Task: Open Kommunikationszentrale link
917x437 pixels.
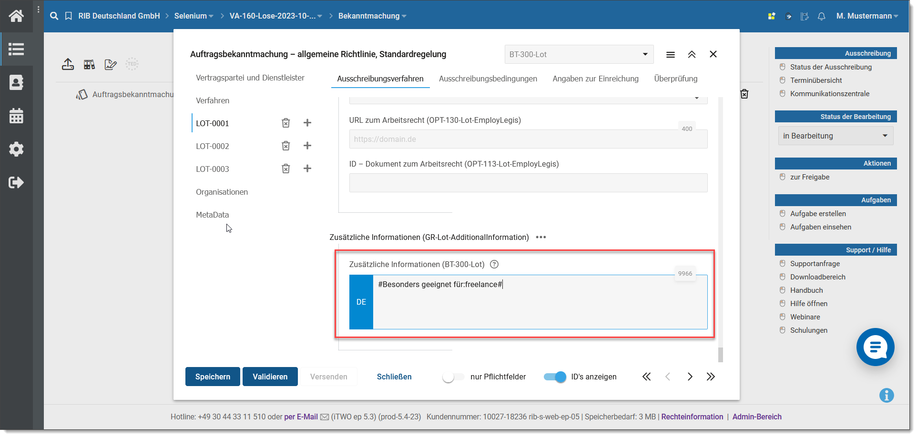Action: (830, 94)
